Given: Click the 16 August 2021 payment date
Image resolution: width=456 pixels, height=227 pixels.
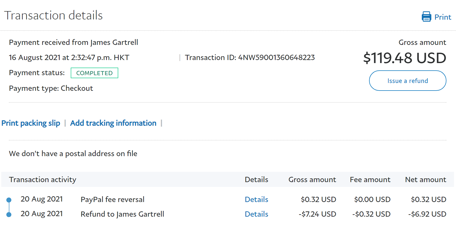Looking at the screenshot, I should (x=69, y=58).
